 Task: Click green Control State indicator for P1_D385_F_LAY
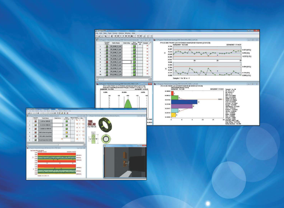coord(107,46)
